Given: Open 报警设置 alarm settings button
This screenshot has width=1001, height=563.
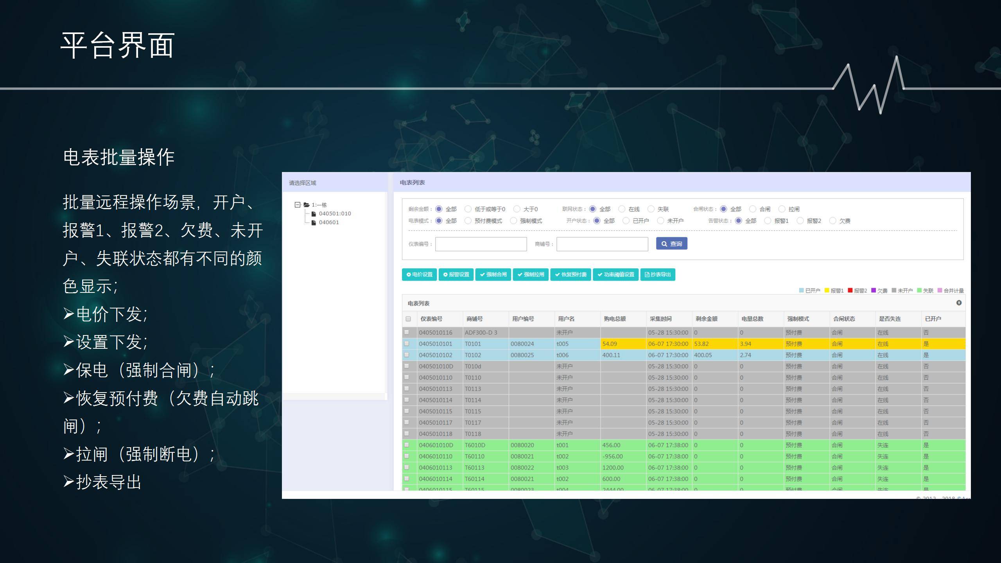Looking at the screenshot, I should click(x=456, y=274).
